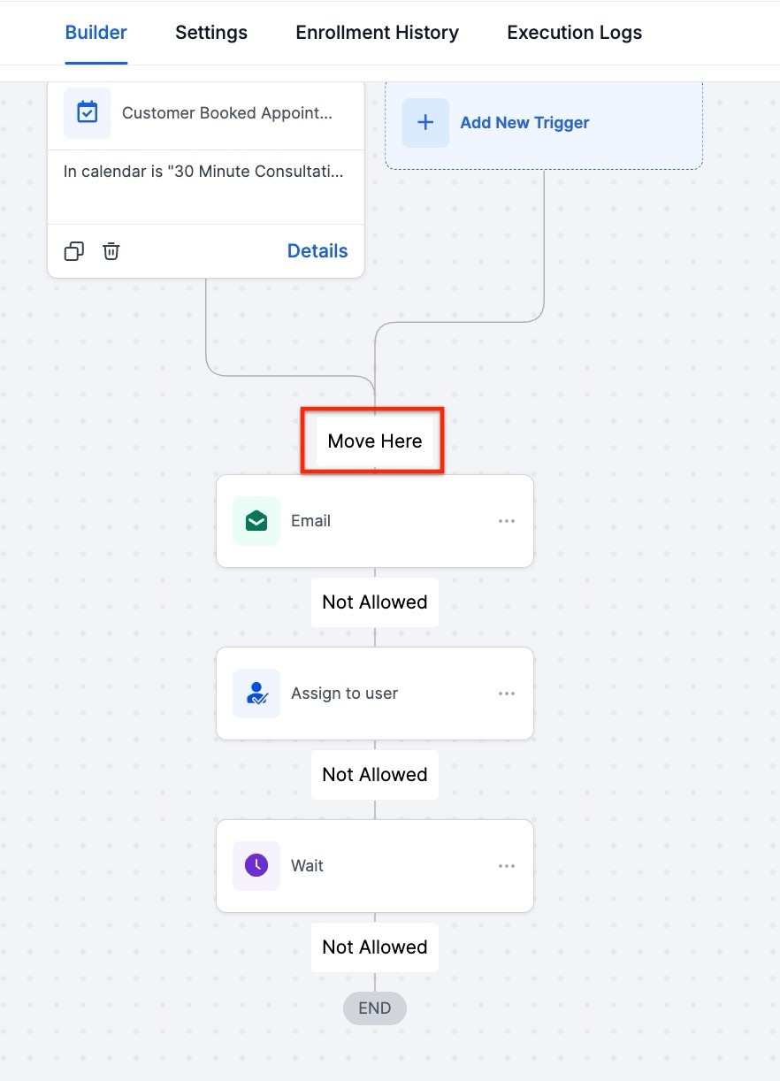Click the Assign to user icon

tap(256, 694)
